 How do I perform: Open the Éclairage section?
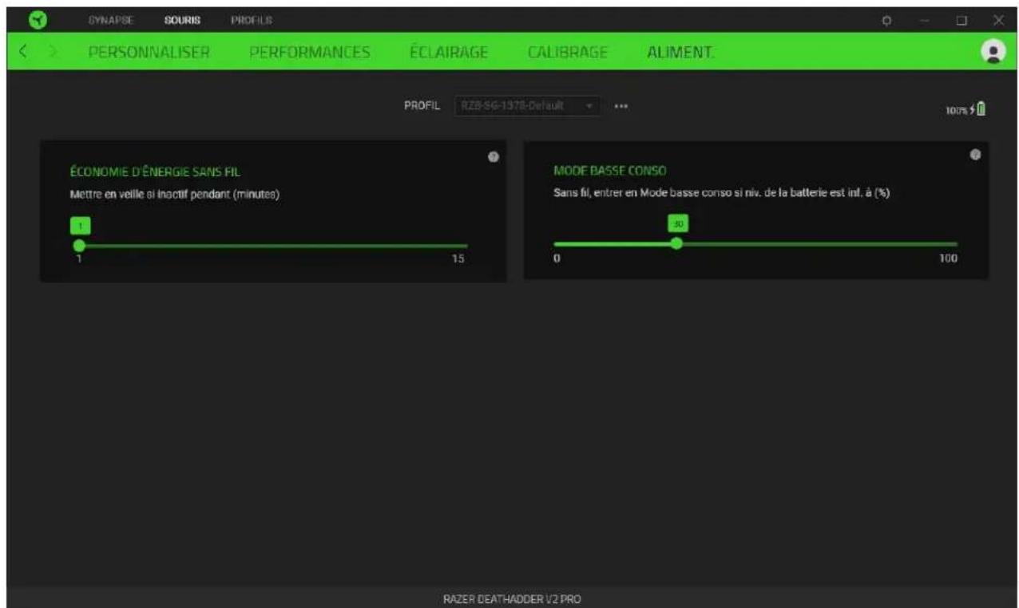(450, 53)
